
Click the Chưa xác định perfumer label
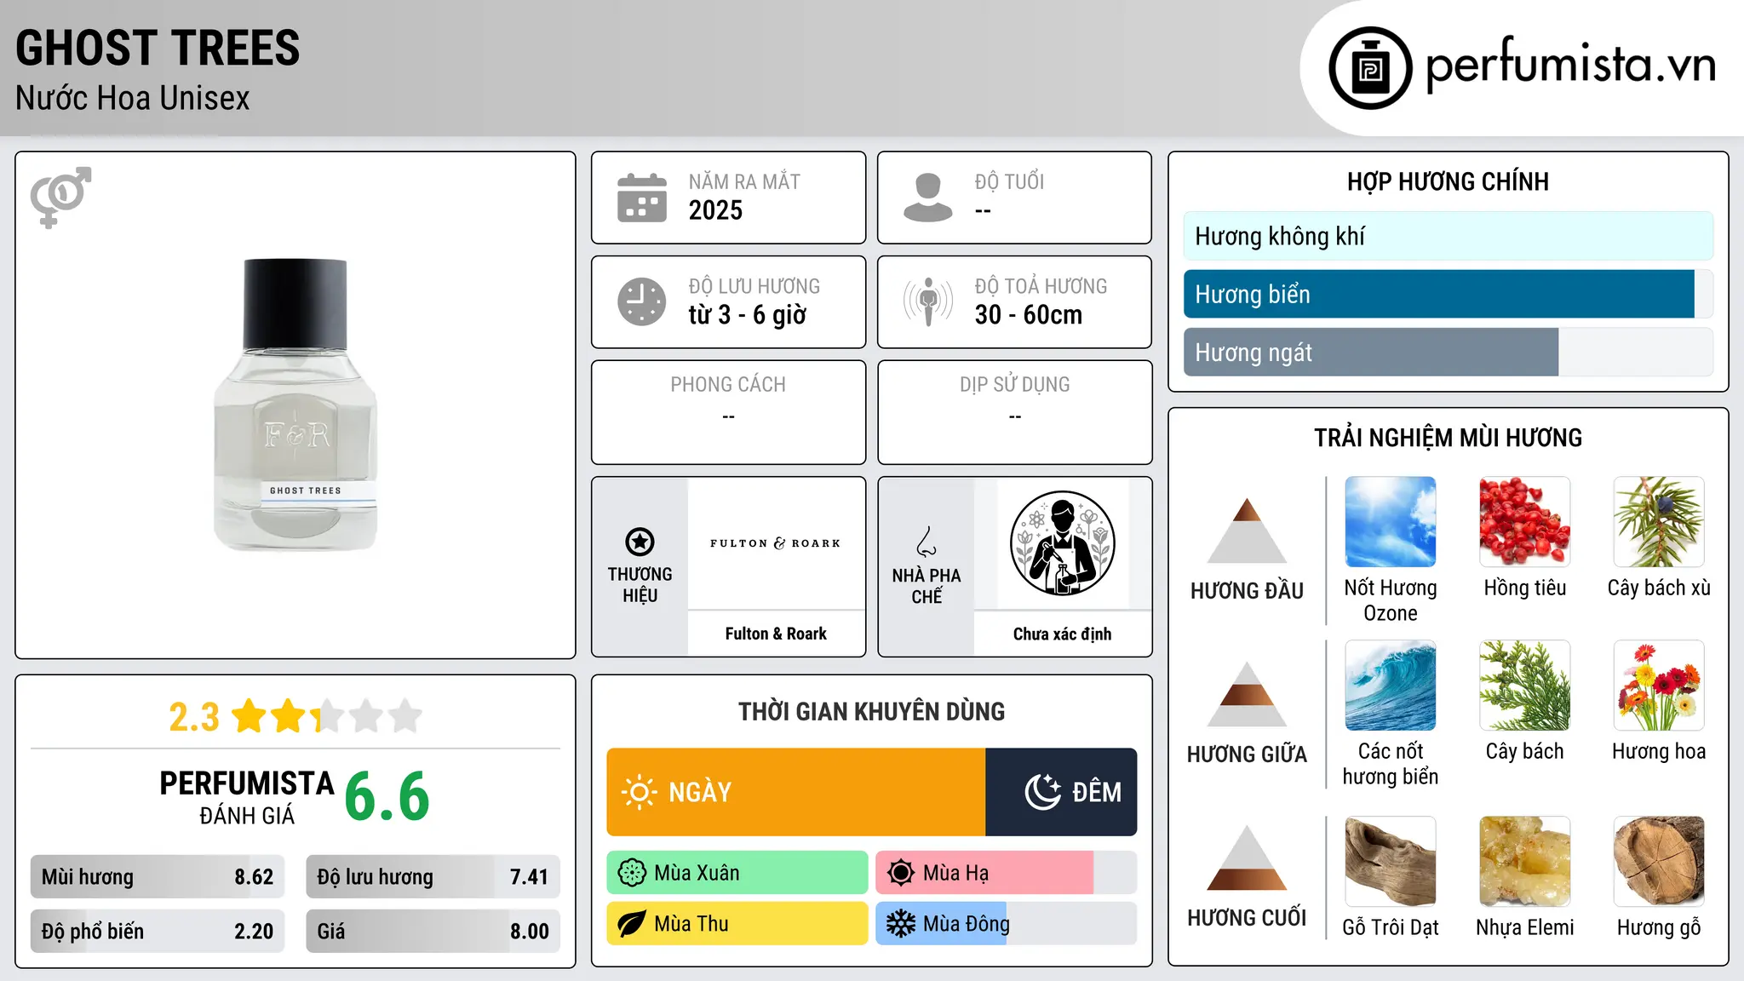coord(1062,634)
